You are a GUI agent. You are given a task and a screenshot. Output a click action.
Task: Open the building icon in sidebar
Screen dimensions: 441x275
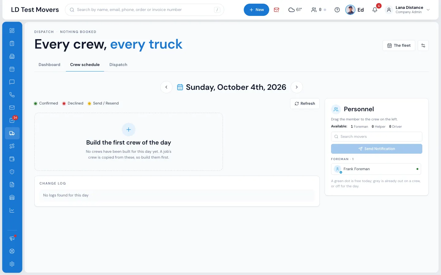[12, 56]
